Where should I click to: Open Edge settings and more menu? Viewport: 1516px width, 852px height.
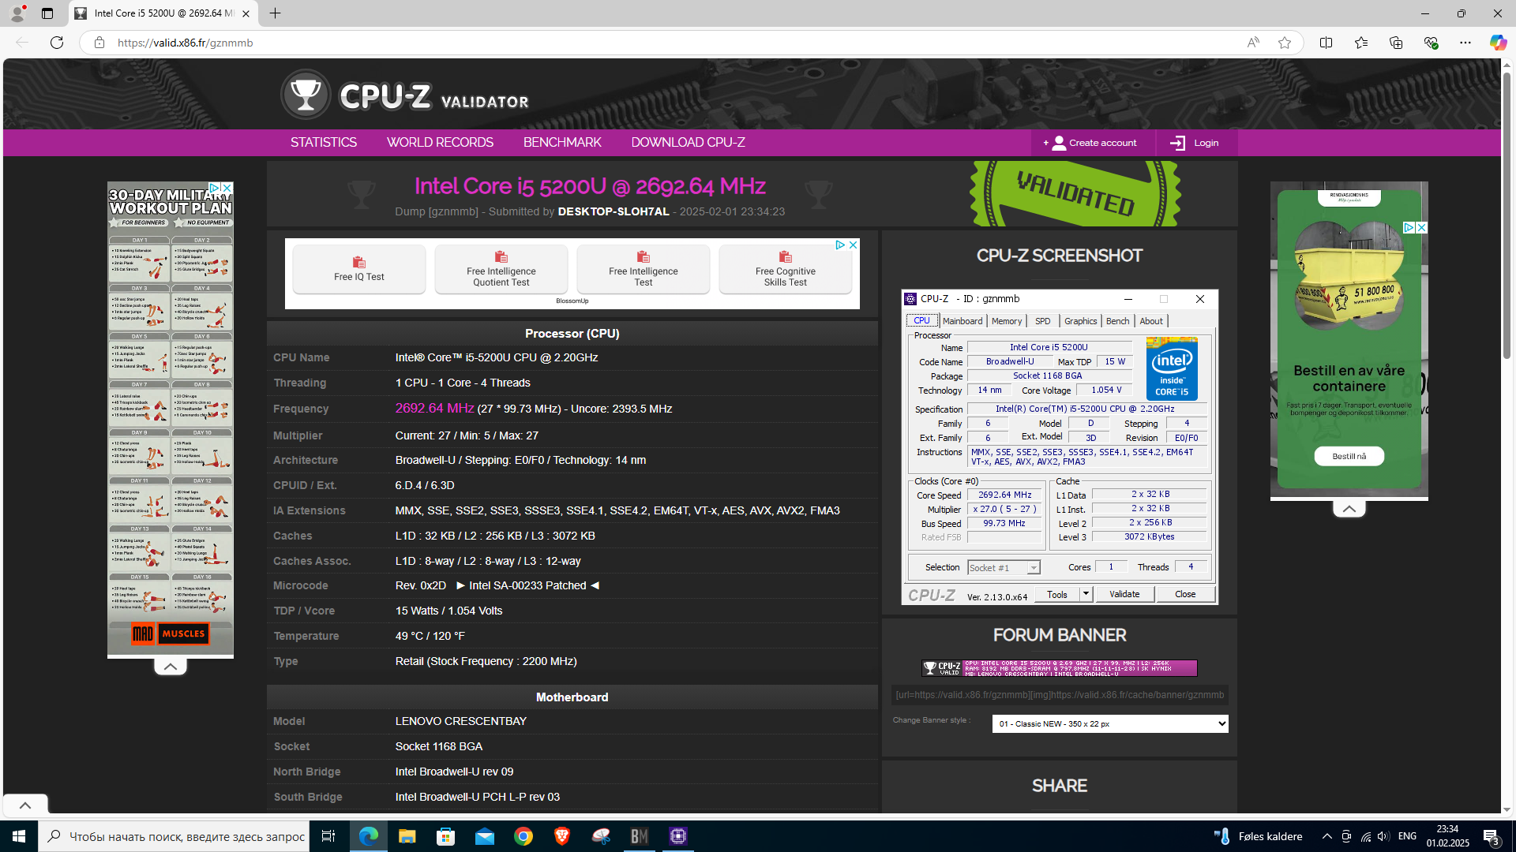coord(1465,43)
